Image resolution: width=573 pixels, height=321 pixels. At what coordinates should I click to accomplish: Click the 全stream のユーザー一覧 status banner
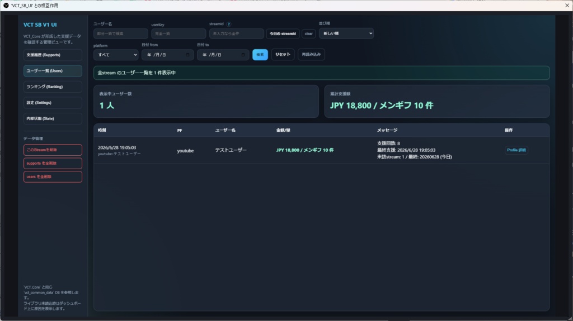tap(322, 73)
